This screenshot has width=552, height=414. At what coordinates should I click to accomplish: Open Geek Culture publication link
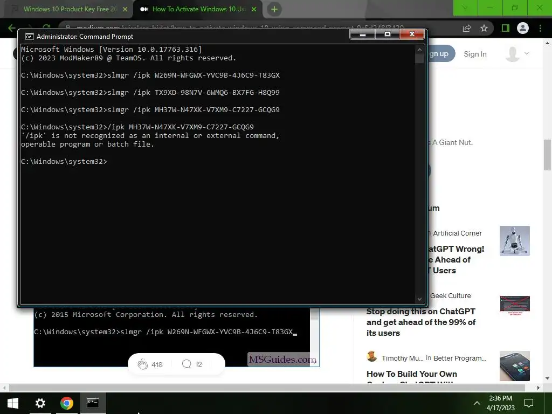pyautogui.click(x=450, y=296)
